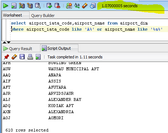Click 'ARVIDSJAUR' in the output

pos(61,93)
